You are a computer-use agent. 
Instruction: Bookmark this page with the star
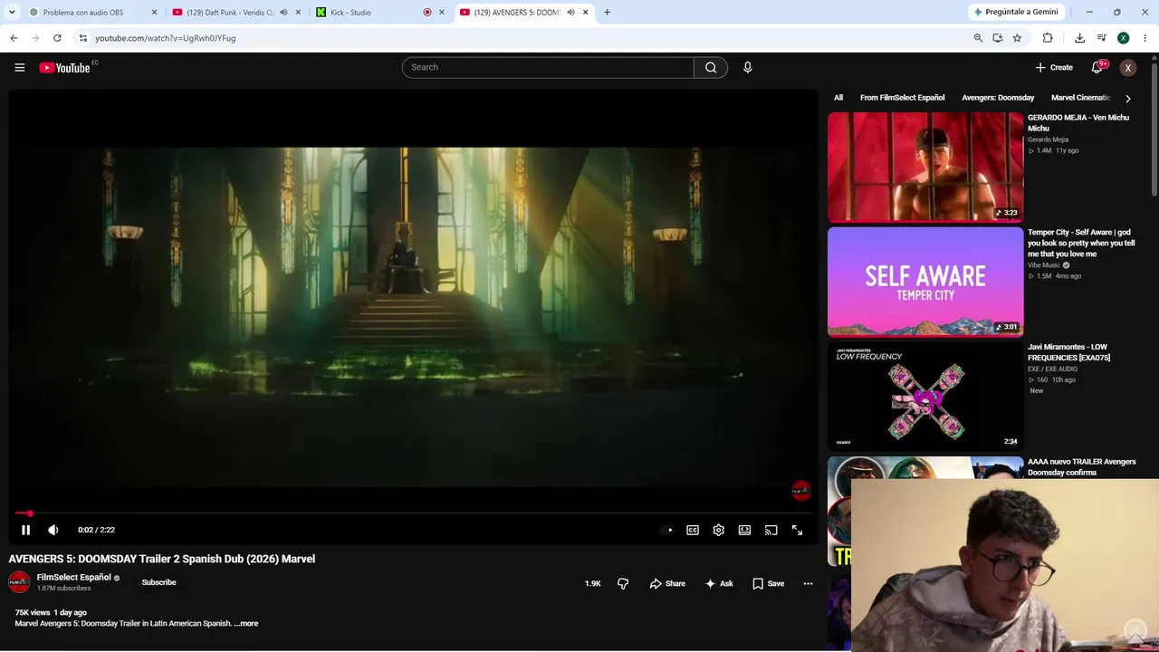pyautogui.click(x=1017, y=38)
